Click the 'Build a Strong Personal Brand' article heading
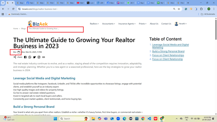This screenshot has width=217, height=122. click(x=34, y=107)
